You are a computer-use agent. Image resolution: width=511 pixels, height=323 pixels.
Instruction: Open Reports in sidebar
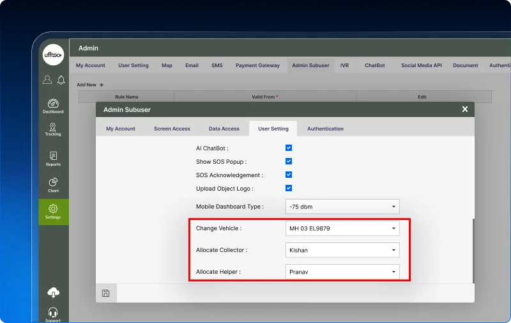[x=53, y=159]
